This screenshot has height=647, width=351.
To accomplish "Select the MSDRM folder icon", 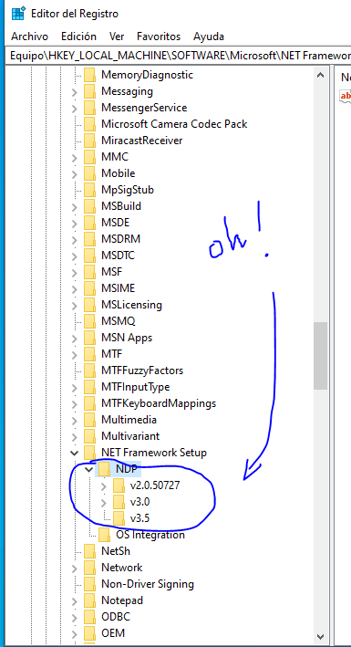I will (x=89, y=239).
